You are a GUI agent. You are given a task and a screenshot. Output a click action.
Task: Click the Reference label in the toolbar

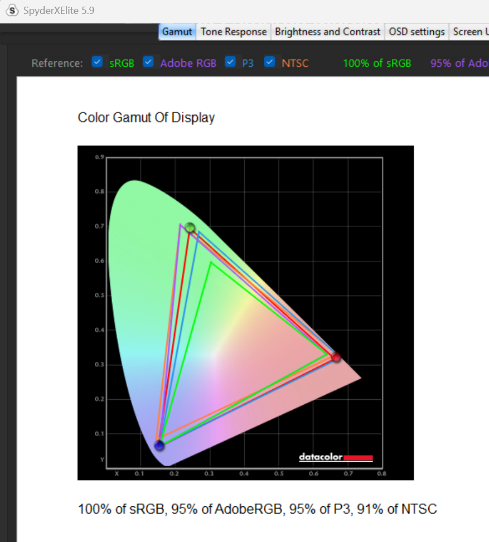click(x=57, y=63)
